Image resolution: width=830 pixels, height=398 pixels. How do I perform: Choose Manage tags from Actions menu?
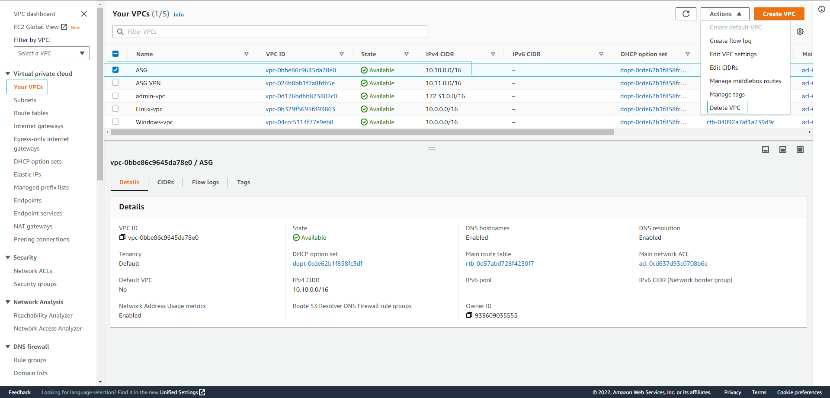click(727, 94)
